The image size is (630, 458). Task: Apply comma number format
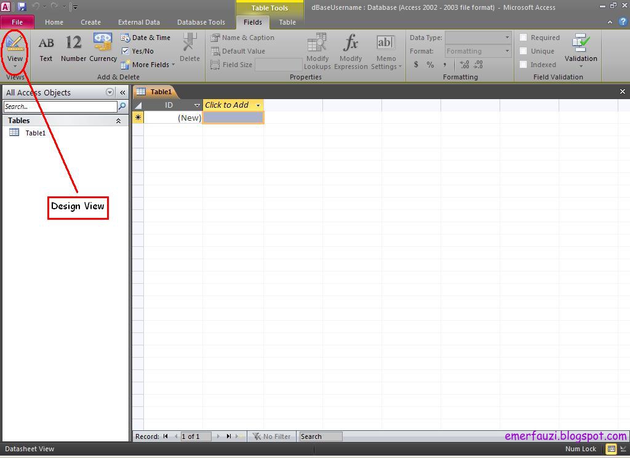445,65
